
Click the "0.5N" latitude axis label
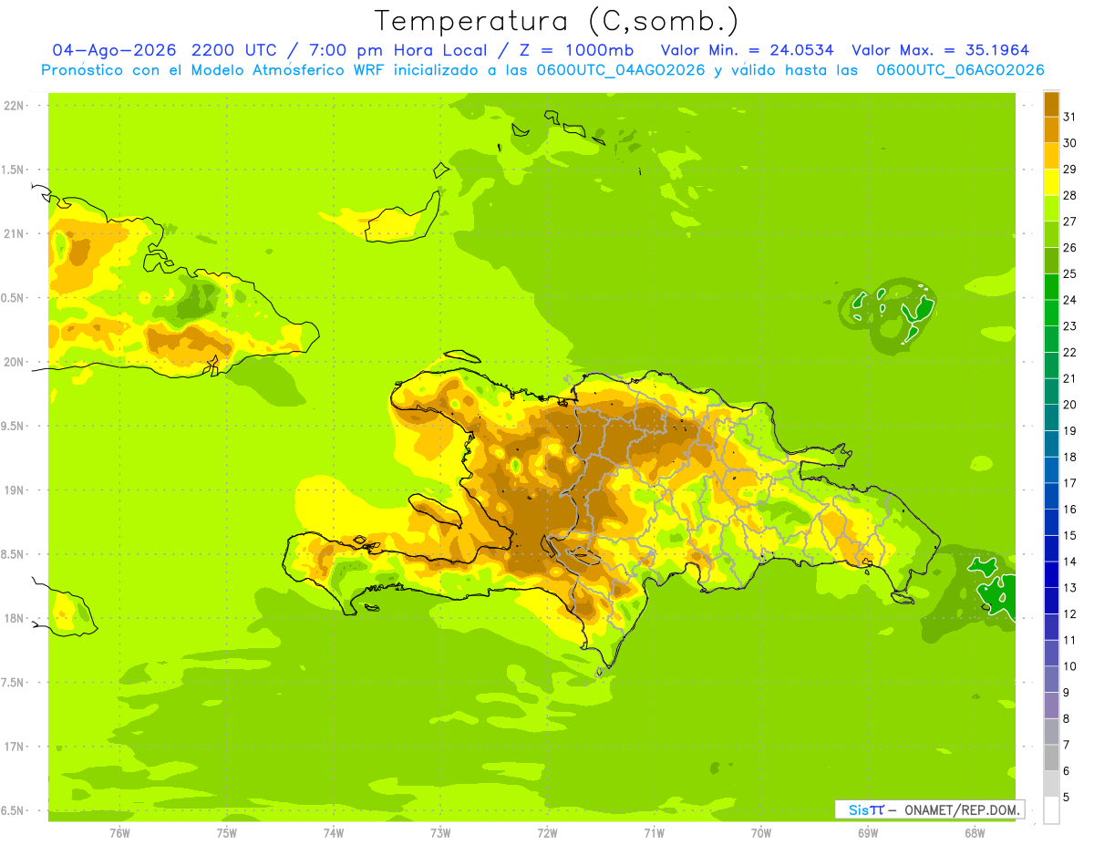coord(13,298)
